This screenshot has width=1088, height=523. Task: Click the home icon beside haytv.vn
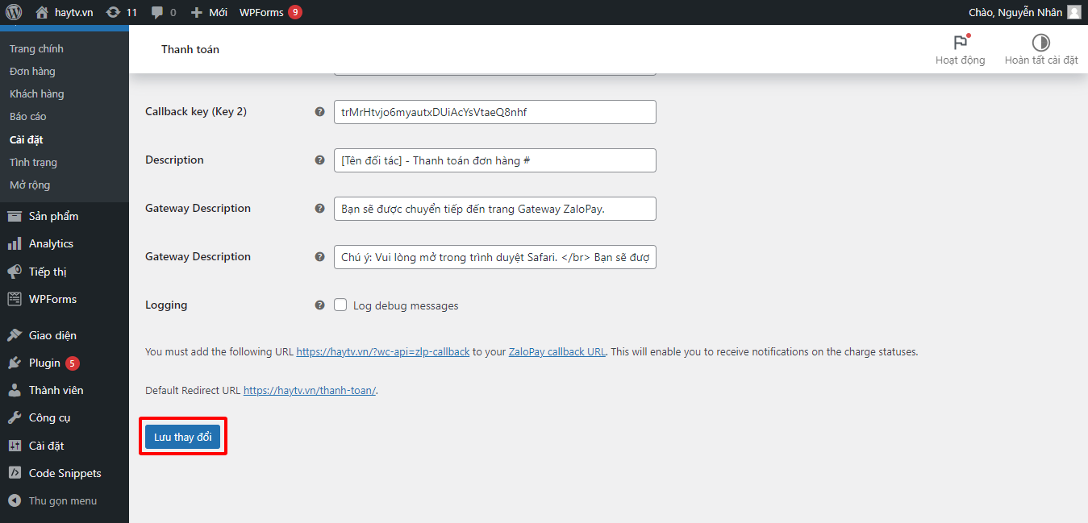(42, 12)
